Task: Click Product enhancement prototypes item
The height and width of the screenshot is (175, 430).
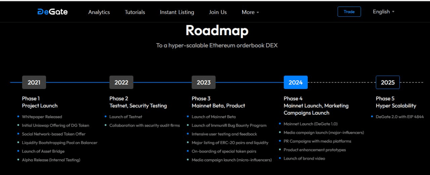Action: pyautogui.click(x=315, y=150)
